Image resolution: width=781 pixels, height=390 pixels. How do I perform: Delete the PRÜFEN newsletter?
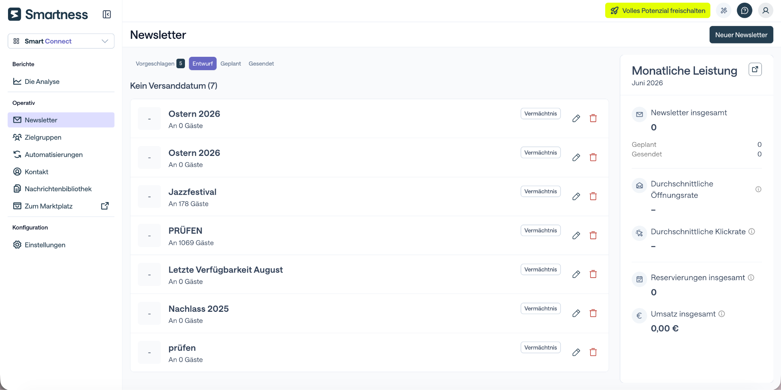click(x=593, y=236)
